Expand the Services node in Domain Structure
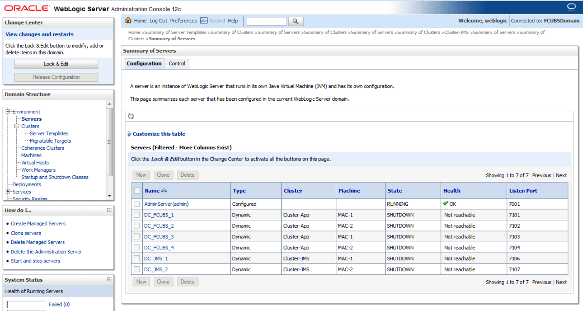 7,192
